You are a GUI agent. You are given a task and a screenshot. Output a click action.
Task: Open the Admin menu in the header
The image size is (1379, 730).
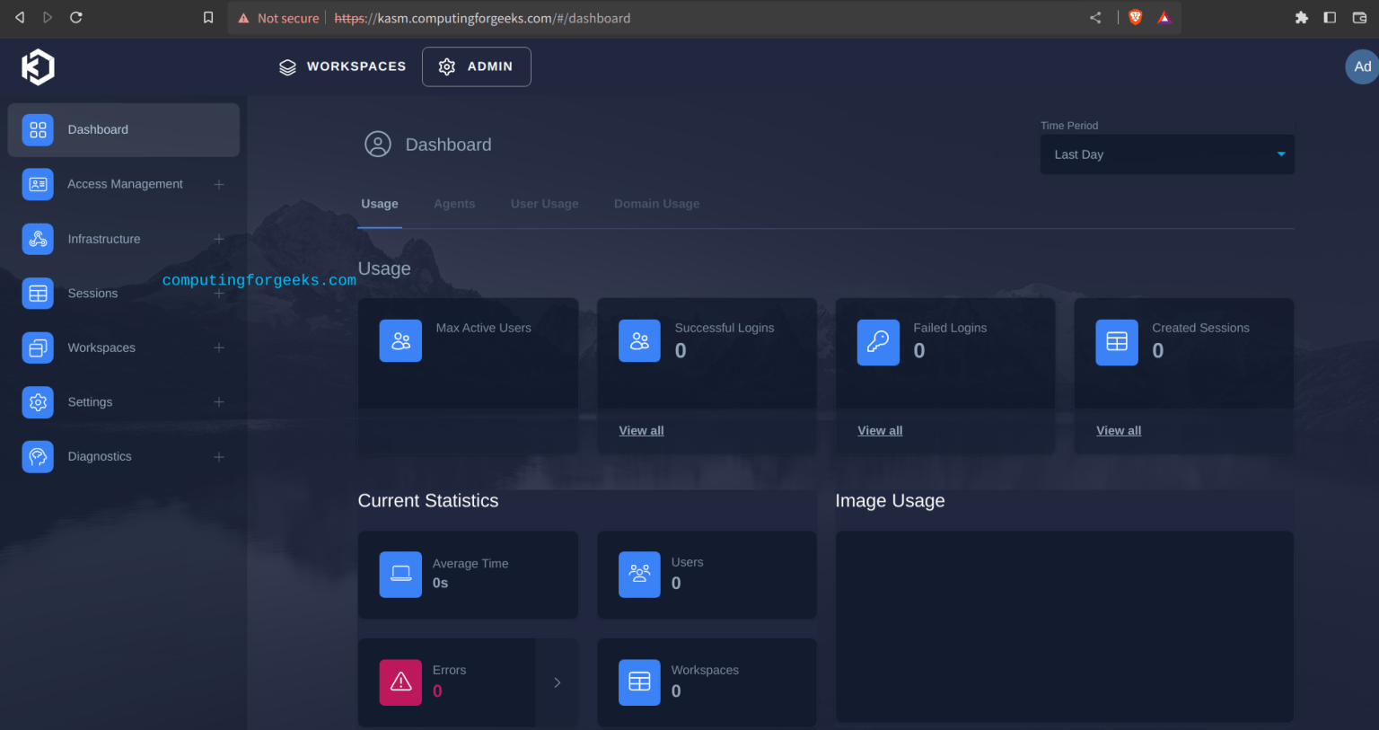(477, 66)
